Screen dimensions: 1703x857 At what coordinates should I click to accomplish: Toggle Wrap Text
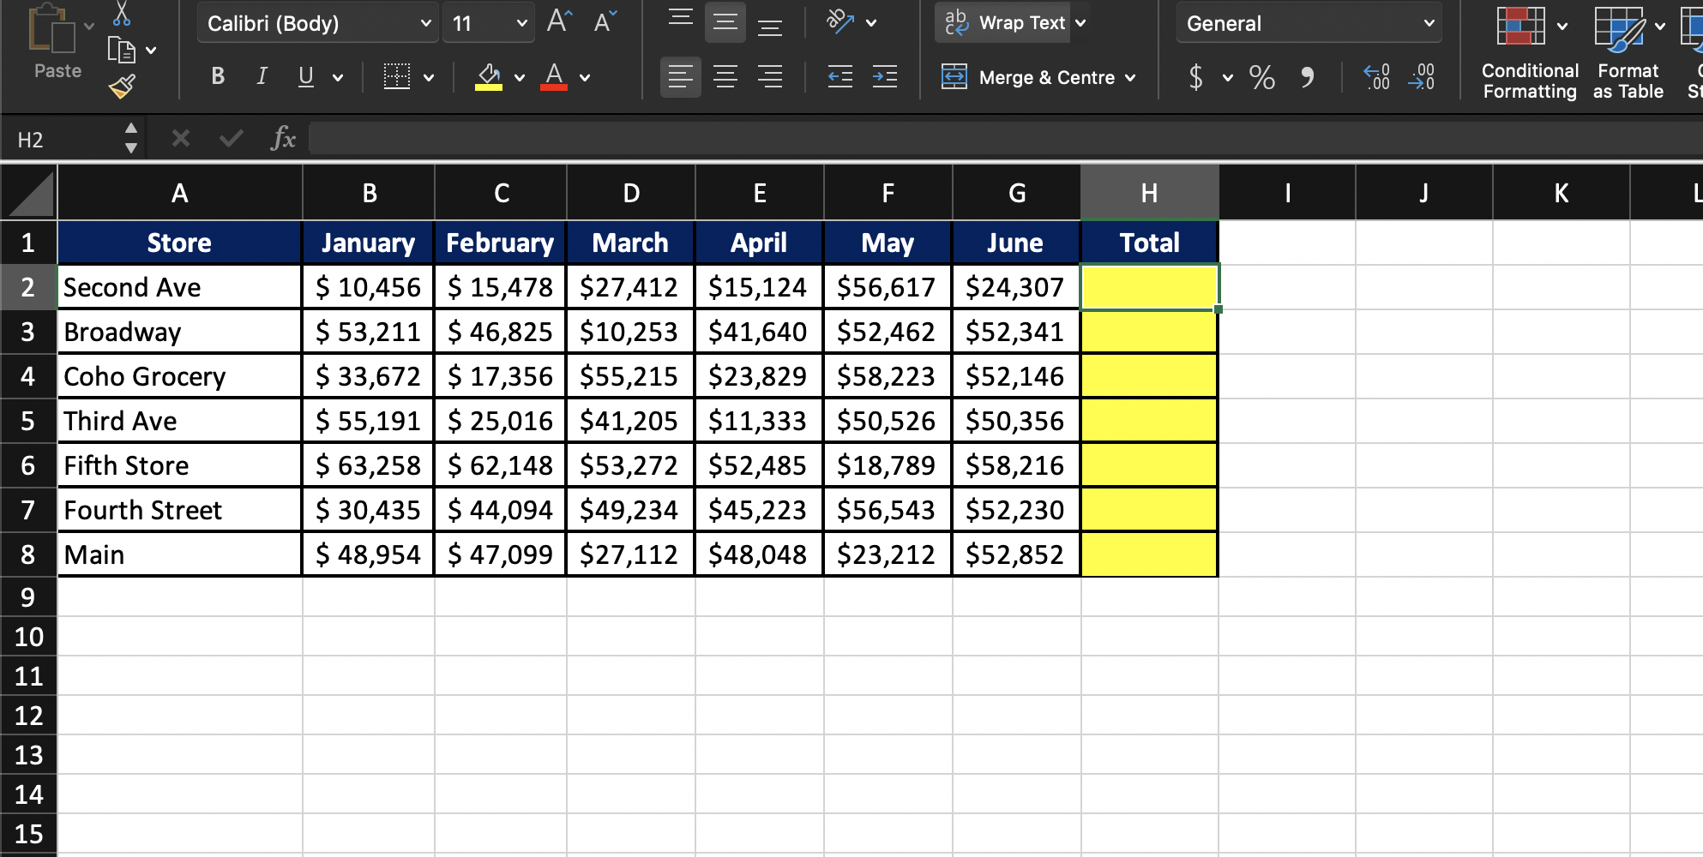(x=1005, y=23)
